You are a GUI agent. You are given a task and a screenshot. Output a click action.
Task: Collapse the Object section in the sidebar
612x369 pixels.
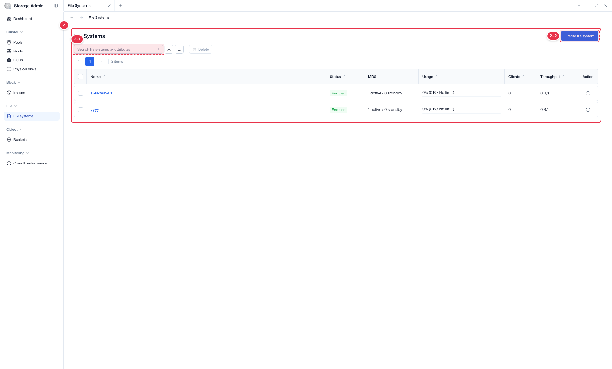click(14, 129)
